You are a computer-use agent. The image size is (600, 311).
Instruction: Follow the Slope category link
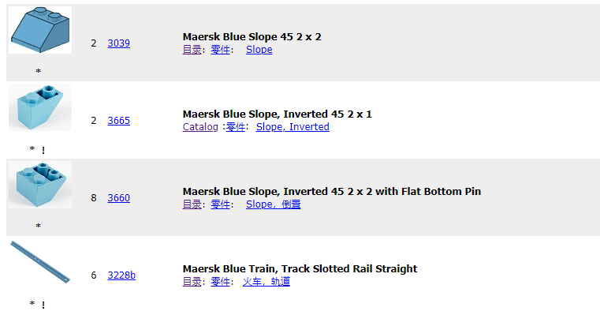point(259,50)
